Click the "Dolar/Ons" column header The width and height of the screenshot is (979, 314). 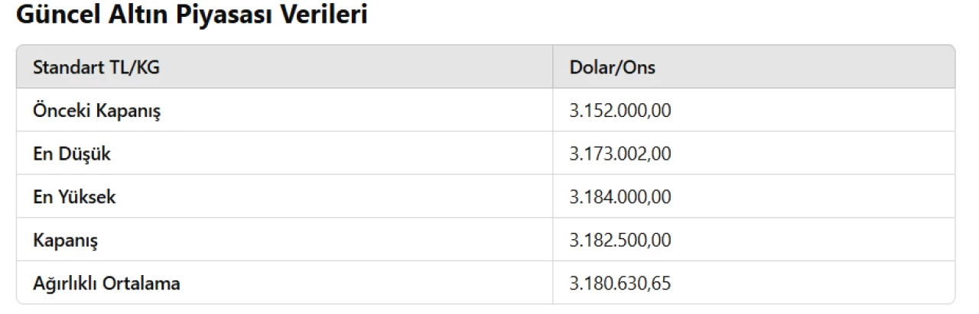pos(612,67)
